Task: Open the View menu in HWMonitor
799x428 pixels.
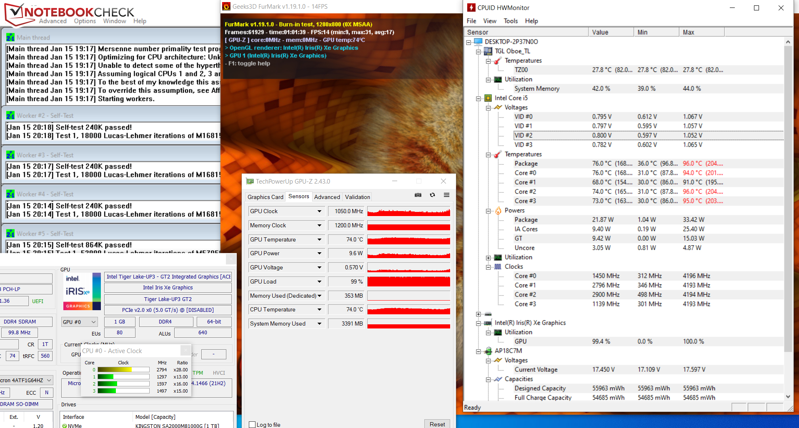Action: click(x=490, y=21)
